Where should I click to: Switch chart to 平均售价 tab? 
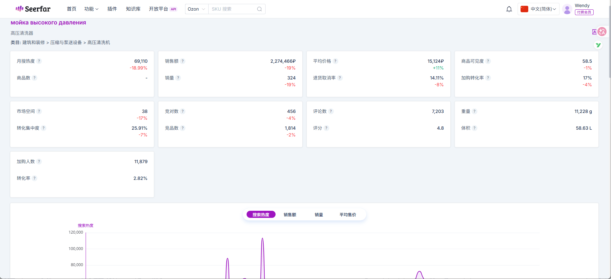[x=348, y=215]
